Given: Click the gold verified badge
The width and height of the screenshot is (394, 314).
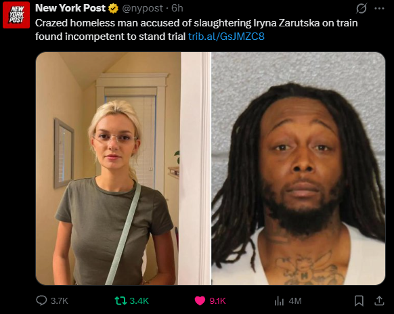Looking at the screenshot, I should (113, 9).
